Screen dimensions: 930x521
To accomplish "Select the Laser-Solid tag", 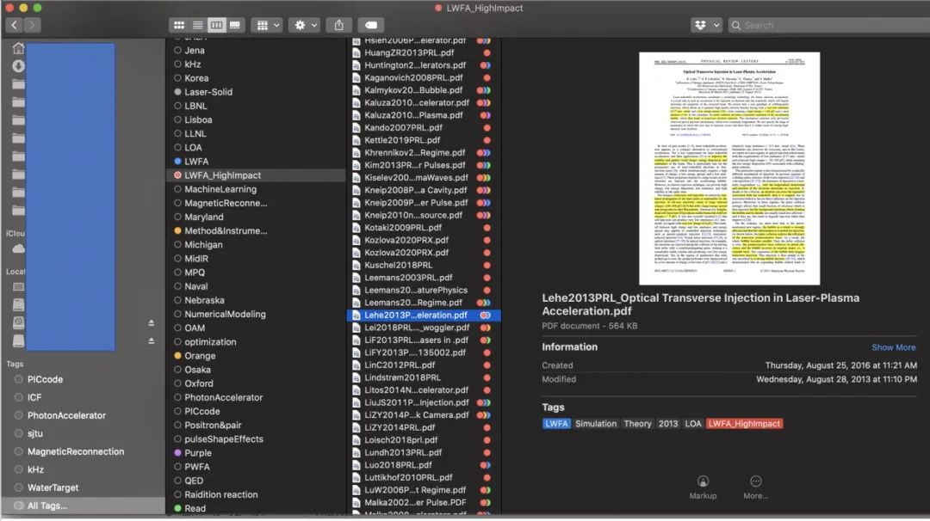I will pyautogui.click(x=208, y=92).
